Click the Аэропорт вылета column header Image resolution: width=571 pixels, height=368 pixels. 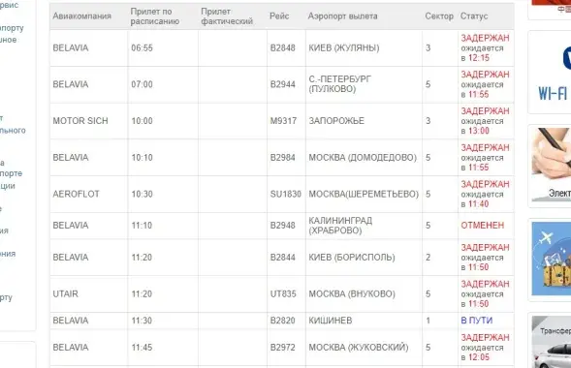342,16
